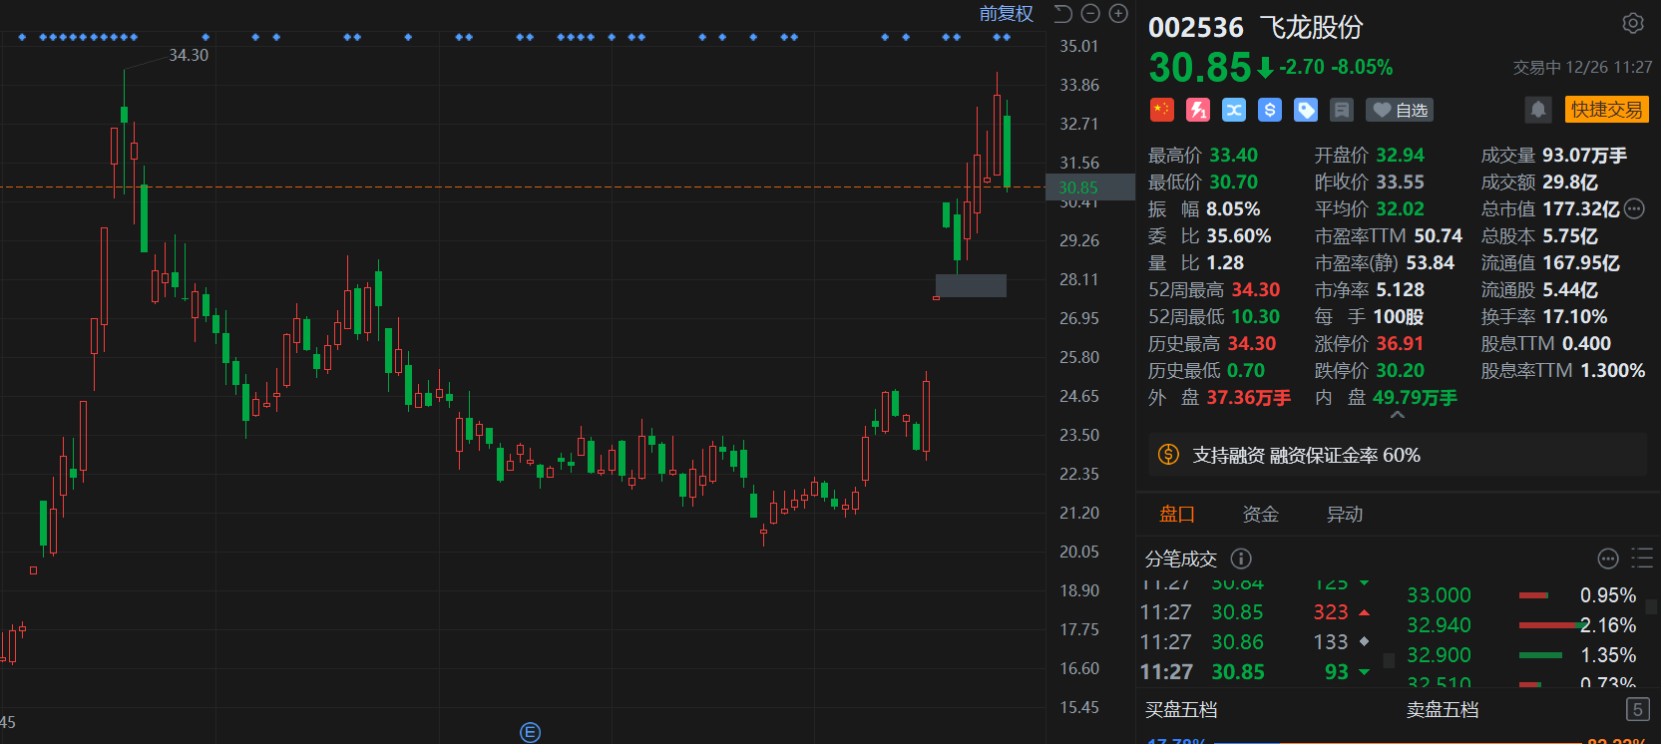The image size is (1661, 744).
Task: Collapse the stock details with the chevron
Action: coord(1397,415)
